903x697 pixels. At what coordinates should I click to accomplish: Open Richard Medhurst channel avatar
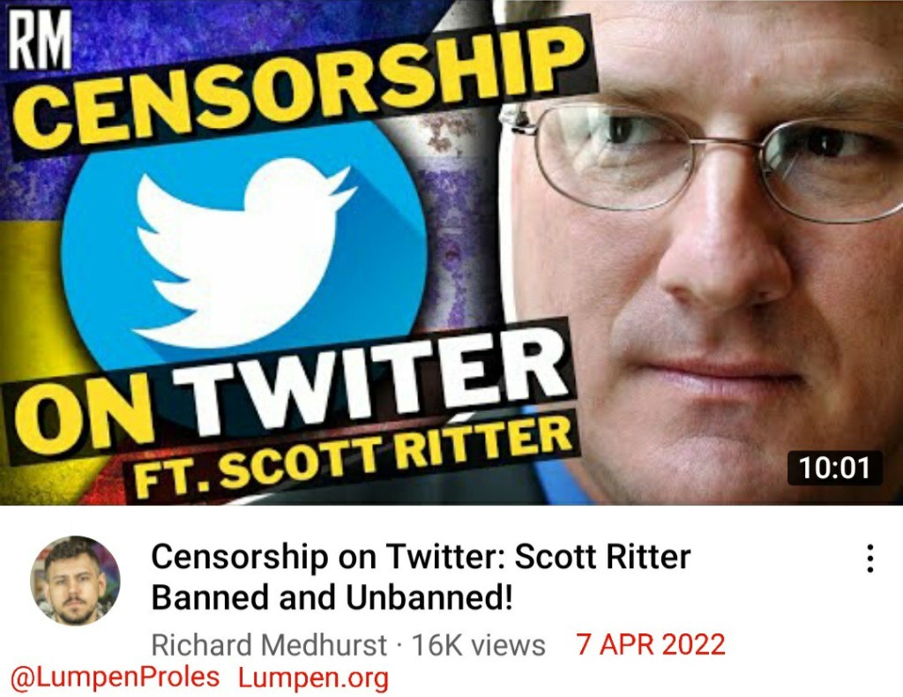[x=76, y=581]
